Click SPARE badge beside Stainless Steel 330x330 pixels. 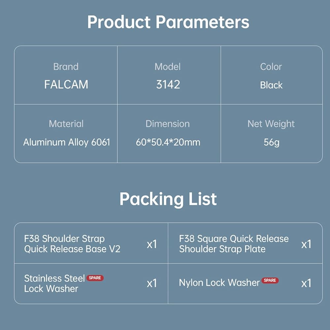point(95,278)
